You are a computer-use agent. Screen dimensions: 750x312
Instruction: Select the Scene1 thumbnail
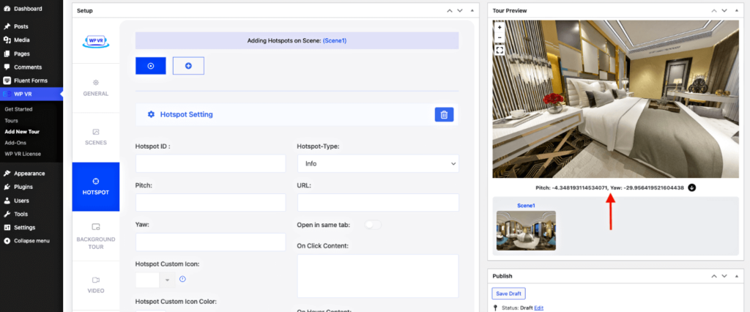pos(526,231)
